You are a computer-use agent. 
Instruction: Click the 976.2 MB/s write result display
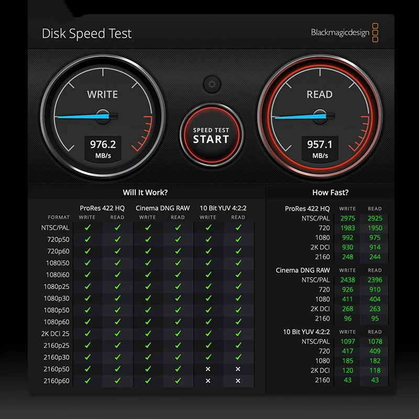(x=103, y=148)
